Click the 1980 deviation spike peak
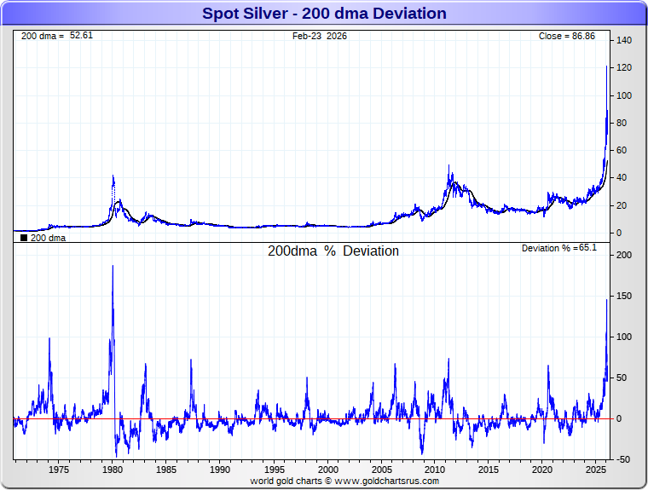Image resolution: width=648 pixels, height=490 pixels. (113, 267)
